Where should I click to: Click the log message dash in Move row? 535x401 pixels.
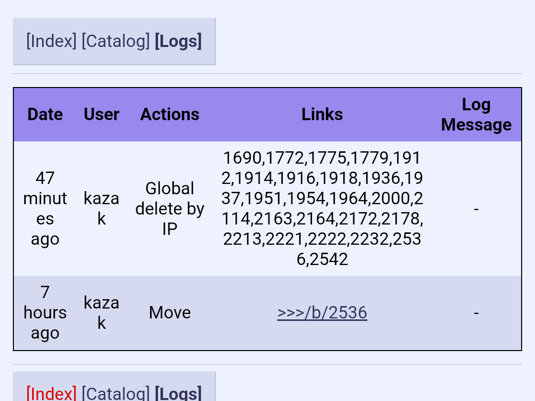[476, 312]
